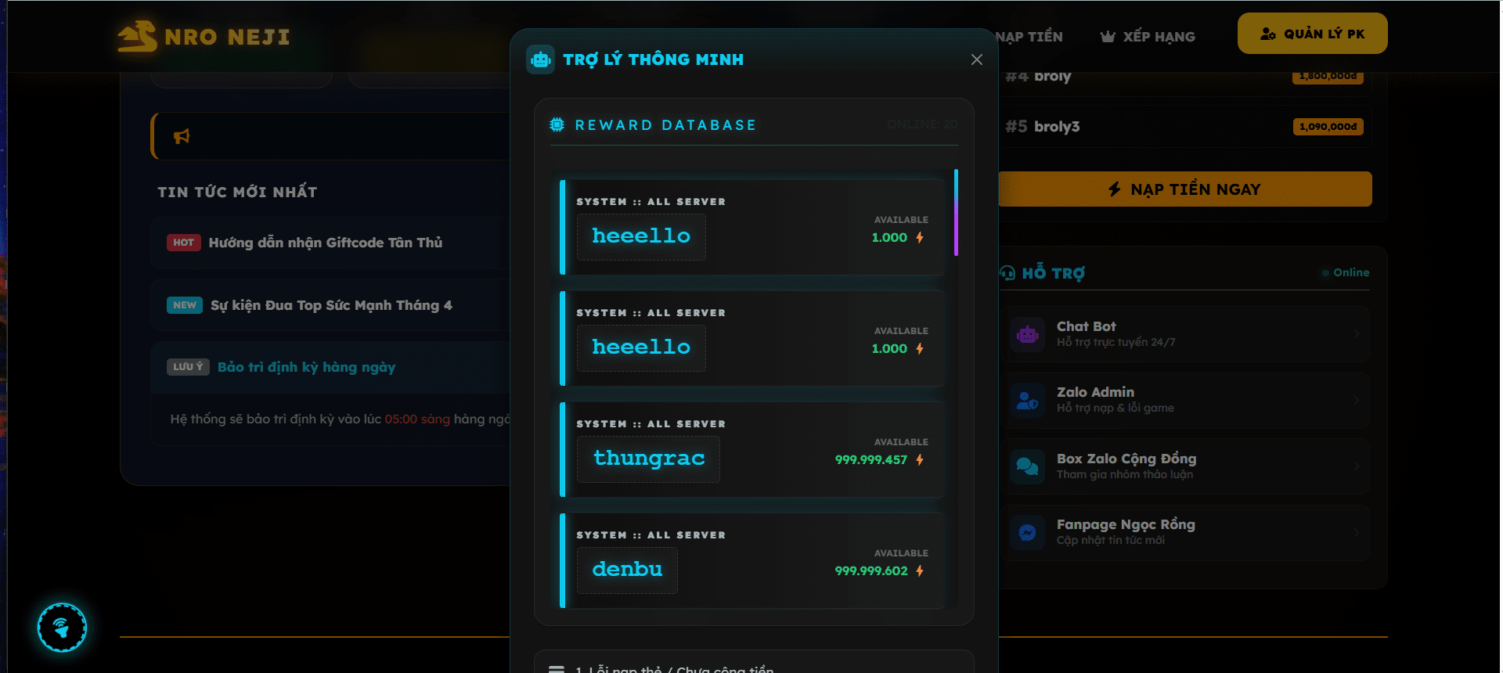Click the first heeello gift code
Viewport: 1503px width, 673px height.
pos(641,236)
